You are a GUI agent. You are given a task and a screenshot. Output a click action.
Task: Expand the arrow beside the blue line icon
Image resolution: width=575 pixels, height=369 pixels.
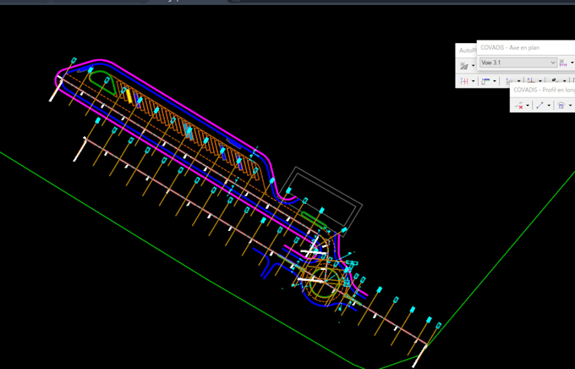(x=549, y=106)
